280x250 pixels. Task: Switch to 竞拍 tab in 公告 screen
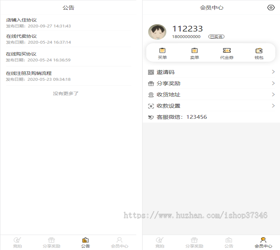coord(17,243)
